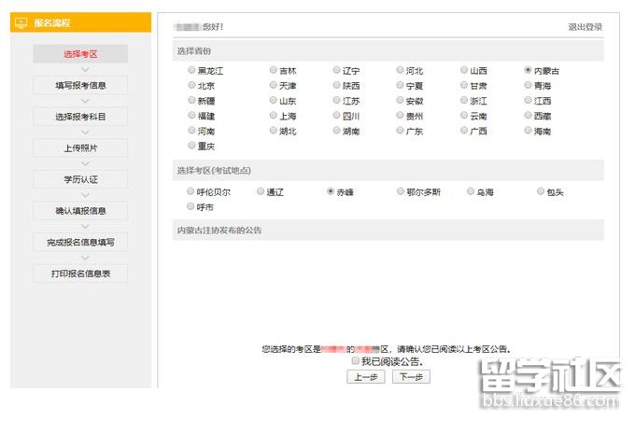Check the 我已阅读公告 checkbox

[x=355, y=360]
